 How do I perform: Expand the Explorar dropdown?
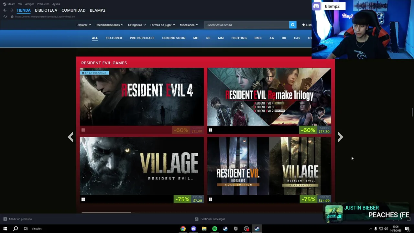click(x=83, y=25)
